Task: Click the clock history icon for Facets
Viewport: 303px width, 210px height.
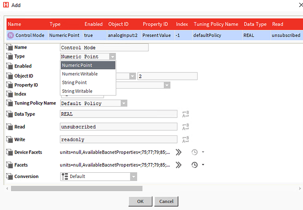Action: click(195, 165)
